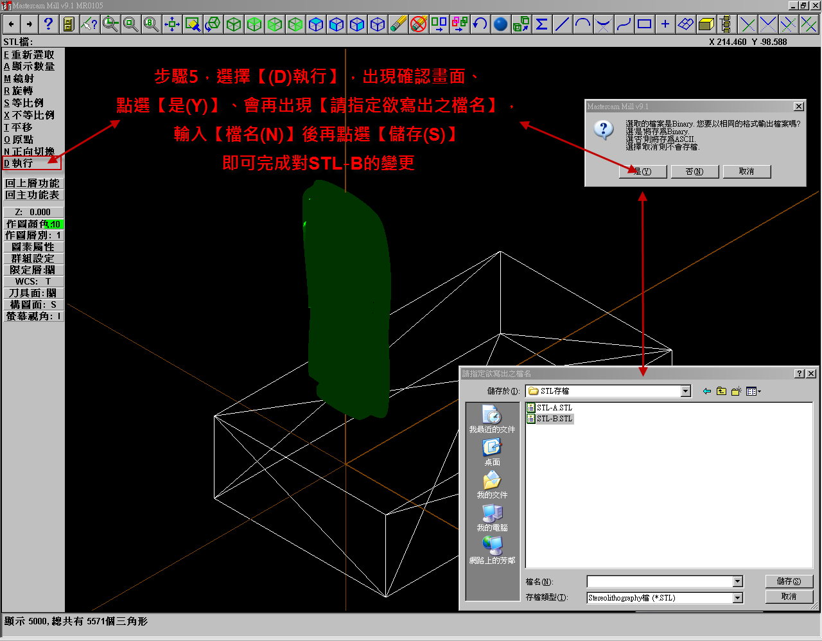This screenshot has height=641, width=822.
Task: Click the fit-to-screen crosshair icon
Action: point(171,24)
